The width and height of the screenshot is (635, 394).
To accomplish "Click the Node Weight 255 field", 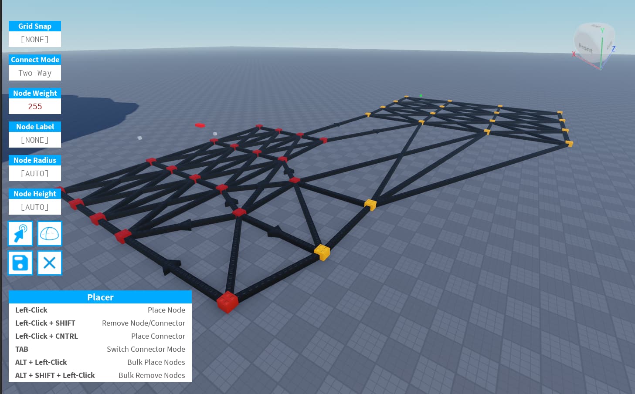I will pyautogui.click(x=35, y=106).
